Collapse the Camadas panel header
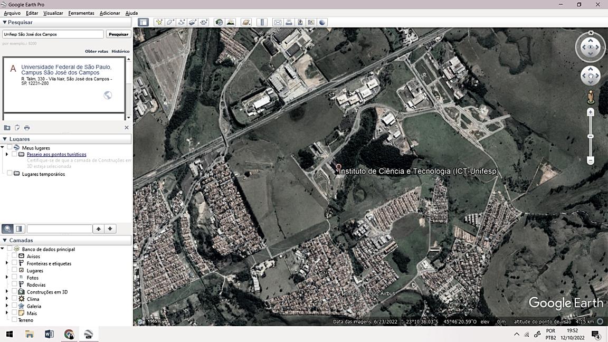 click(5, 241)
